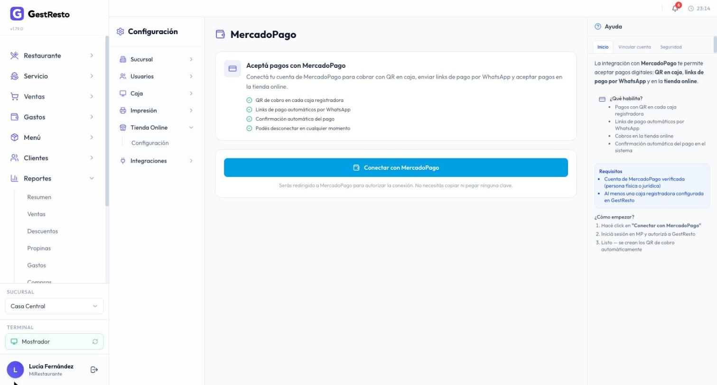
Task: Click the help panel scrollbar
Action: 715,44
